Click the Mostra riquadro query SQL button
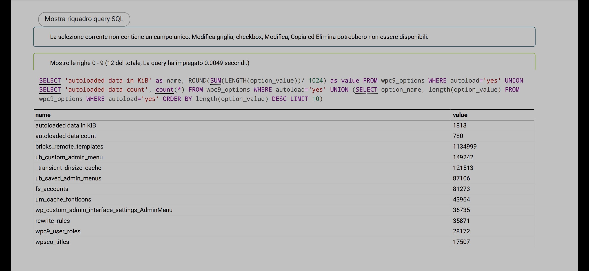Image resolution: width=589 pixels, height=271 pixels. 84,19
